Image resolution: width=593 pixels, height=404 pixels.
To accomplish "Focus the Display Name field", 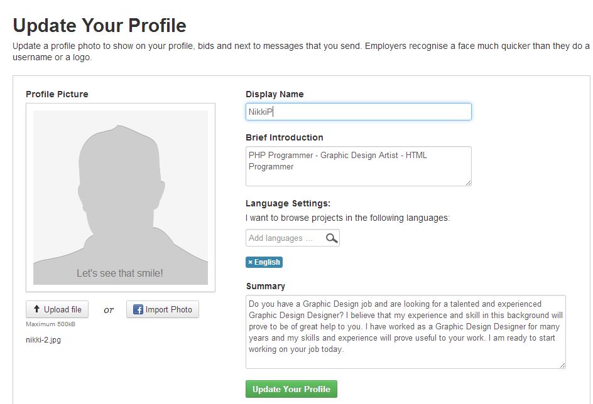I will (x=359, y=112).
